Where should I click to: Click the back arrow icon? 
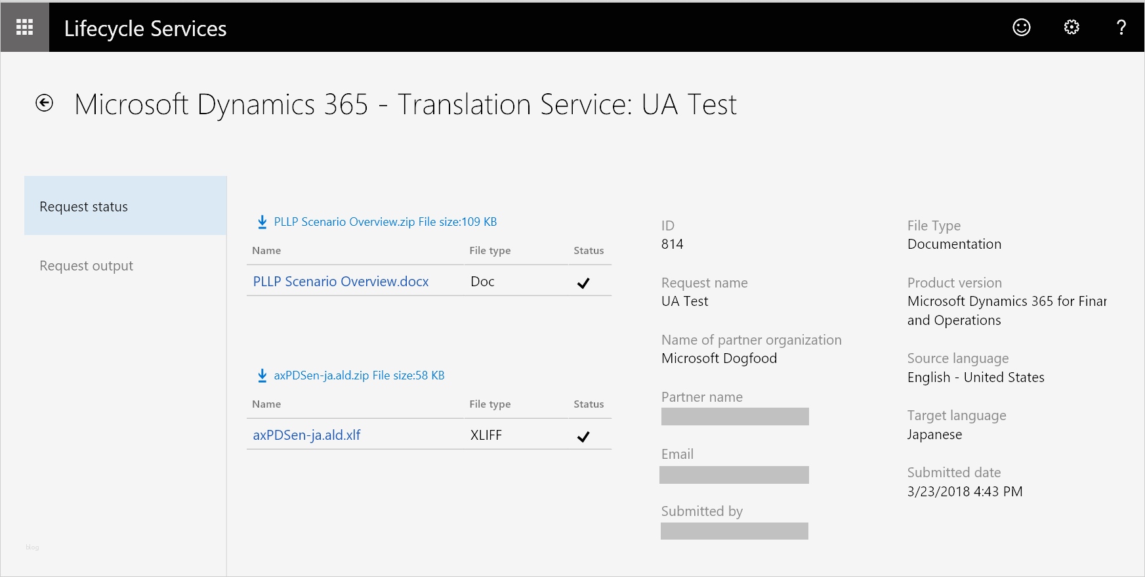click(44, 103)
